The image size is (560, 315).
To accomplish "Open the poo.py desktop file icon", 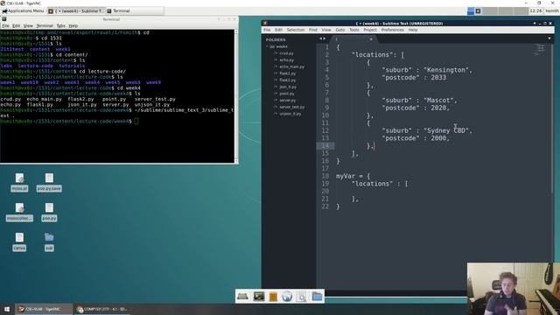I will pyautogui.click(x=49, y=212).
